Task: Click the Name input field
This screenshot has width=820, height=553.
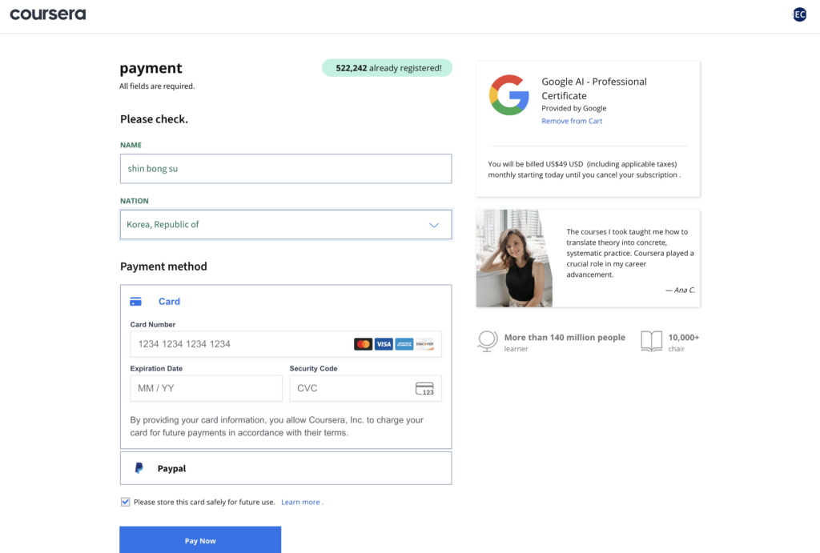Action: click(x=286, y=168)
